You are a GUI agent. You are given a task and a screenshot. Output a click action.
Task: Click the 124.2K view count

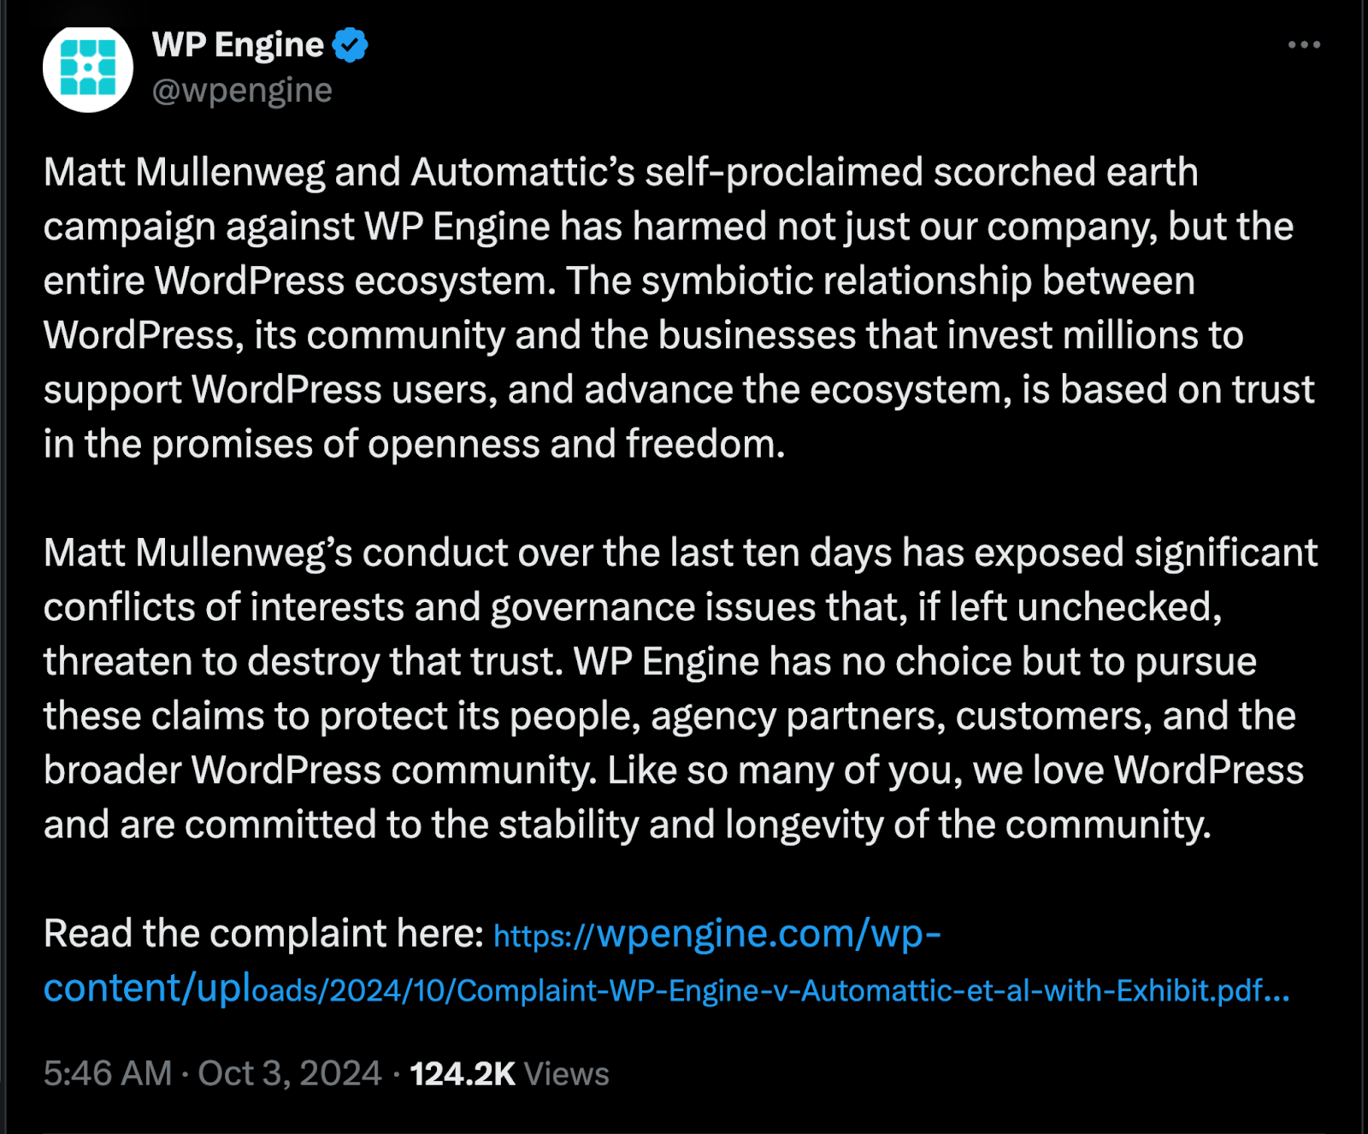(463, 1073)
